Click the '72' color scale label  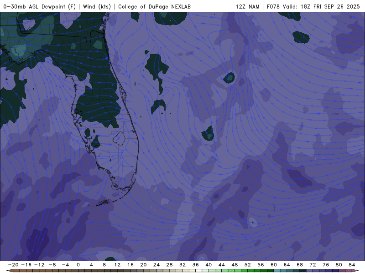pos(313,265)
